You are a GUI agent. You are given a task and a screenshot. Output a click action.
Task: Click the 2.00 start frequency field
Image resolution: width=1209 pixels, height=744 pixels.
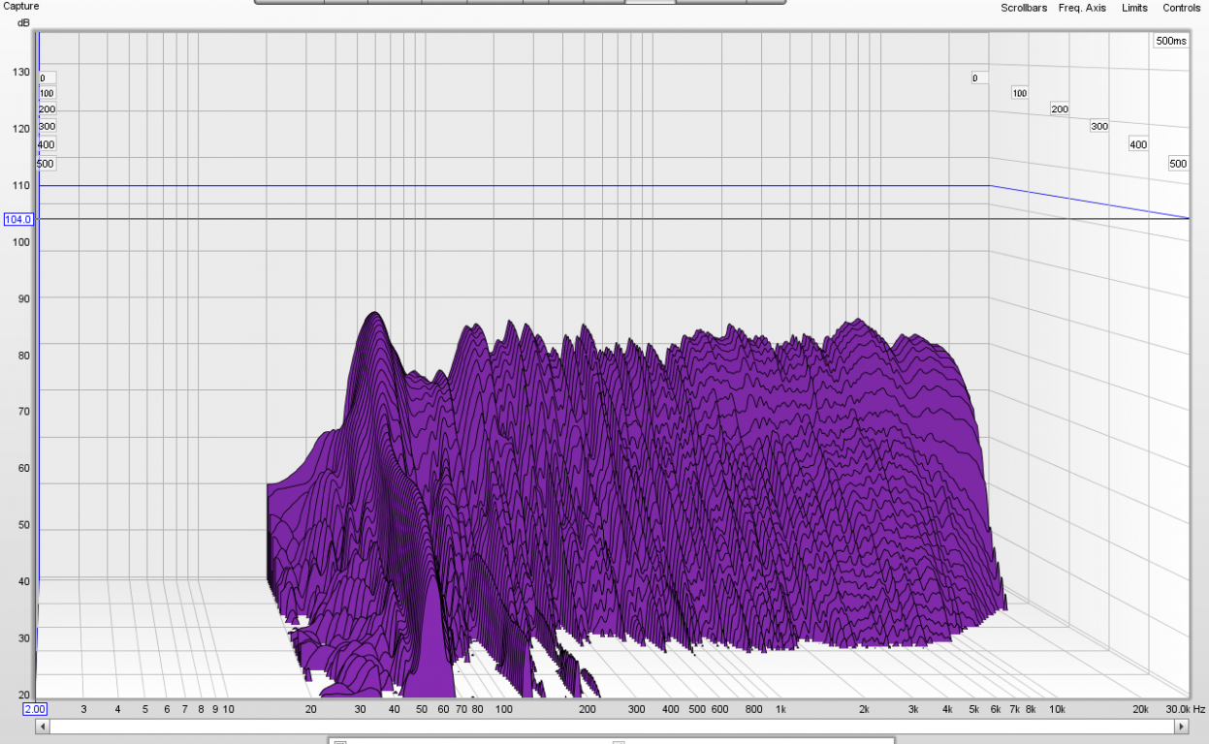[x=35, y=709]
